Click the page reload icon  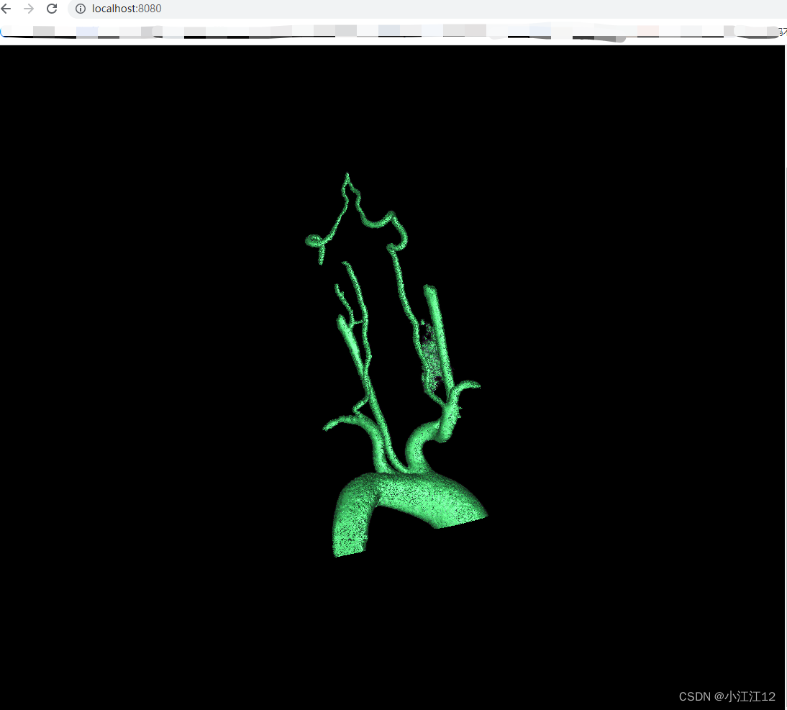[x=51, y=9]
